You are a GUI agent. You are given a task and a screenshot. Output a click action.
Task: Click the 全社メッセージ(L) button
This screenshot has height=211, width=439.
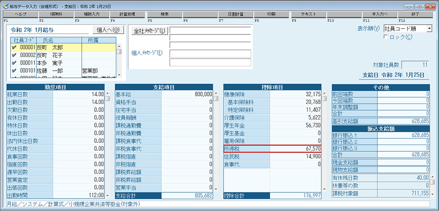coord(150,31)
